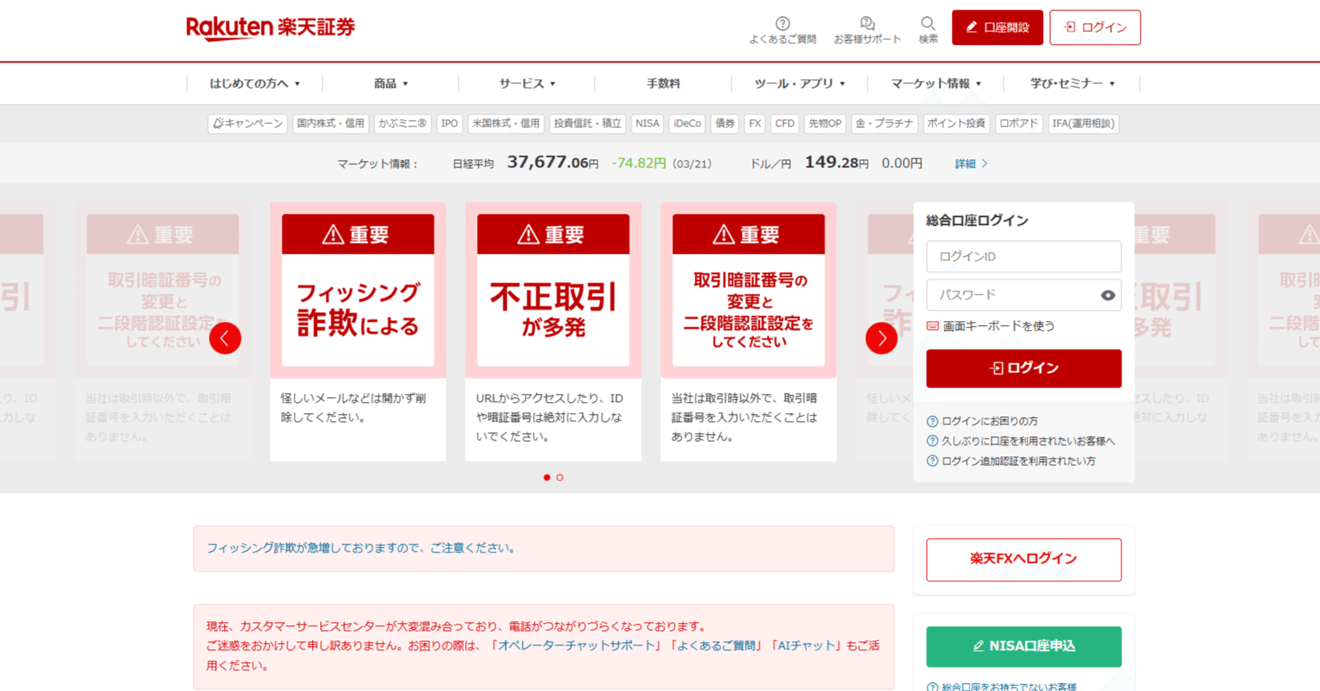The height and width of the screenshot is (691, 1320).
Task: Expand the 学び・セミナー dropdown menu
Action: click(1072, 83)
